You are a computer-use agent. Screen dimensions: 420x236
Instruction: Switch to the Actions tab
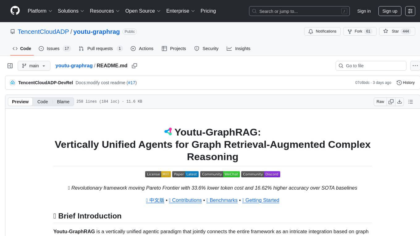tap(142, 48)
